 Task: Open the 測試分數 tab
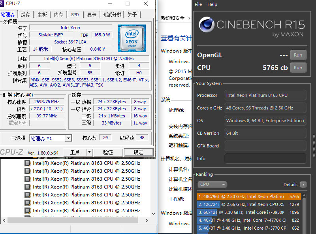point(112,15)
